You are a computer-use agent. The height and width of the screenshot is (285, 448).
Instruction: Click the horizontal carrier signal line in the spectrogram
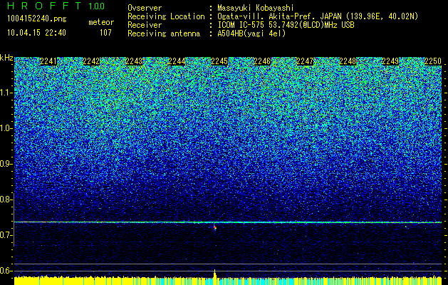click(228, 222)
